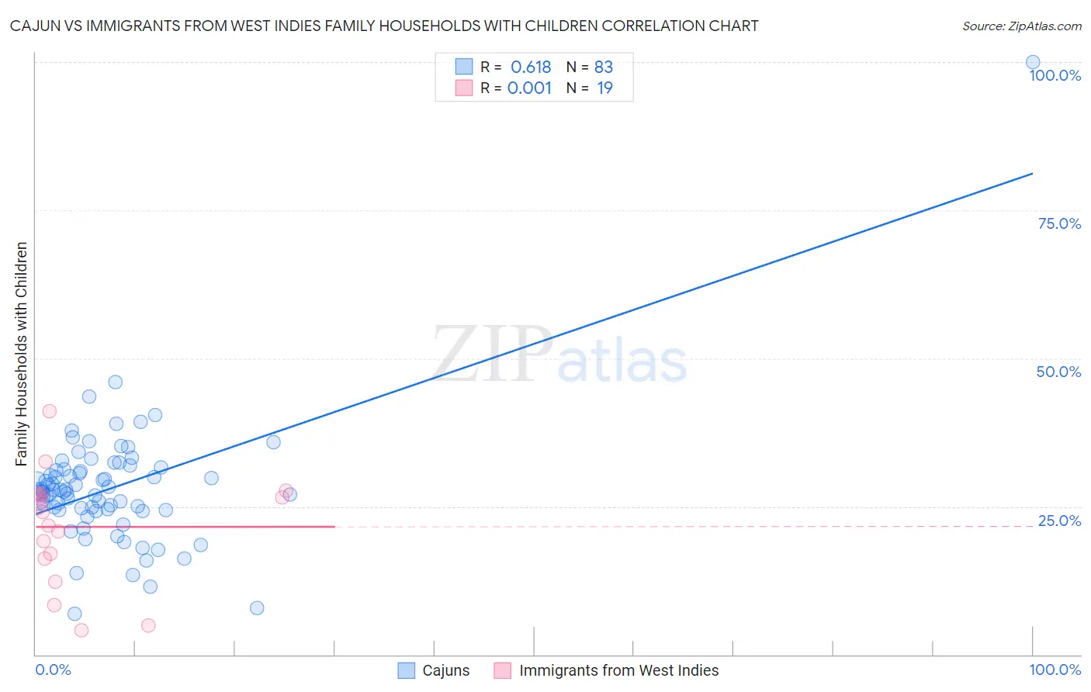Click the chart title text
Screen dimensions: 1091x692
(384, 26)
